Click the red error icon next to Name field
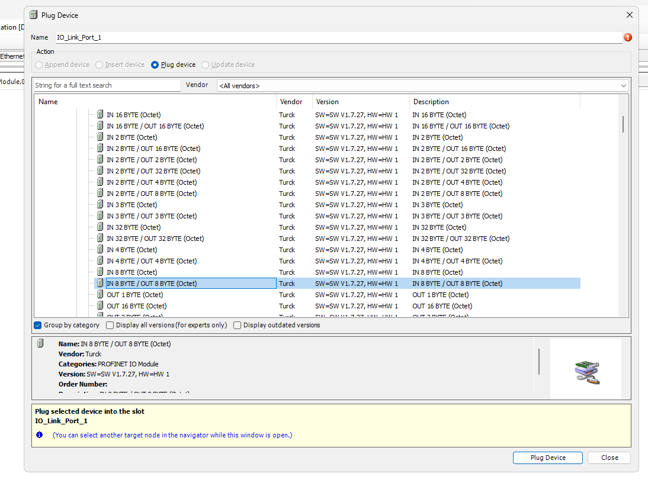Image resolution: width=648 pixels, height=483 pixels. 628,37
